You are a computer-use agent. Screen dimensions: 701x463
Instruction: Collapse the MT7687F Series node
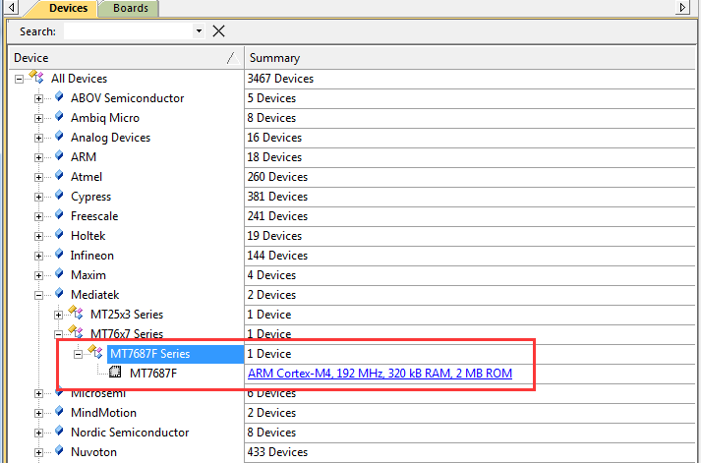click(79, 355)
